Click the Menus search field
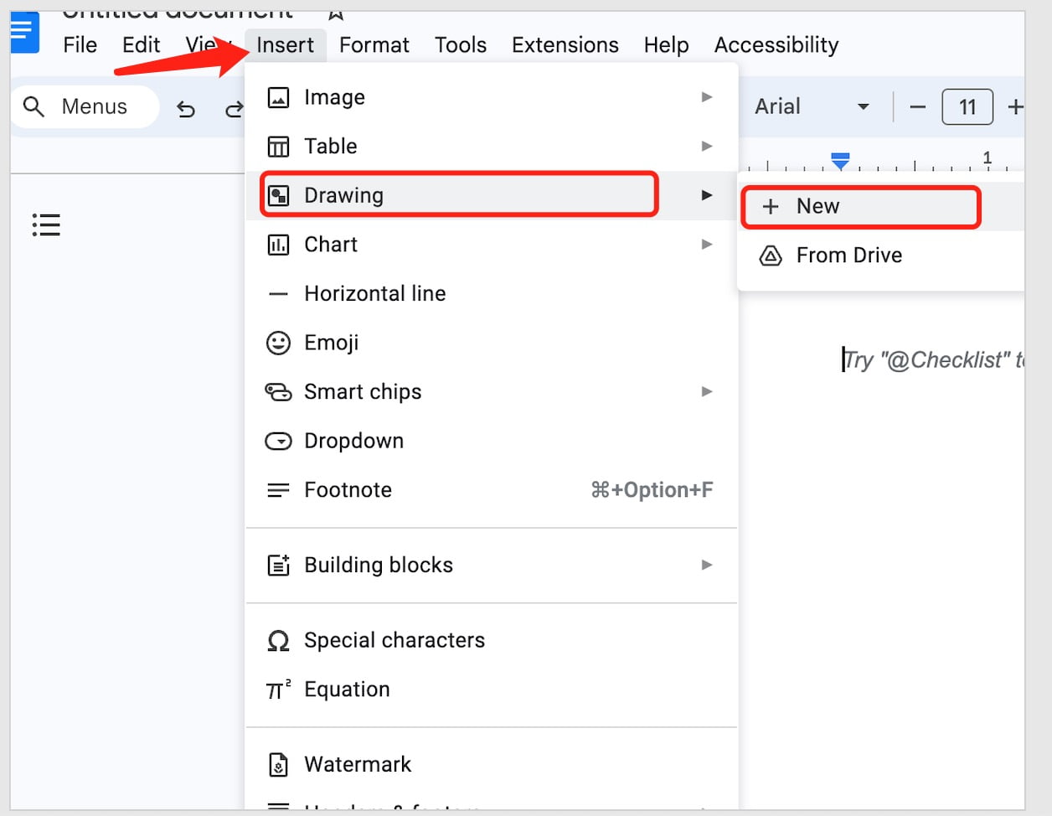The width and height of the screenshot is (1052, 816). pos(85,106)
